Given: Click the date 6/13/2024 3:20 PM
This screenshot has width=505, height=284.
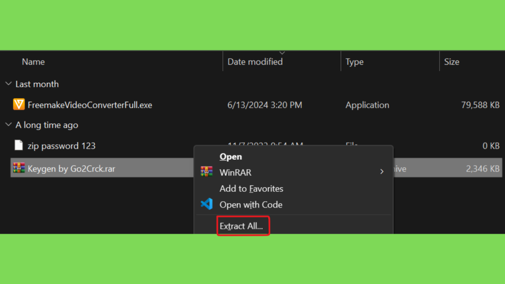Looking at the screenshot, I should pyautogui.click(x=265, y=105).
